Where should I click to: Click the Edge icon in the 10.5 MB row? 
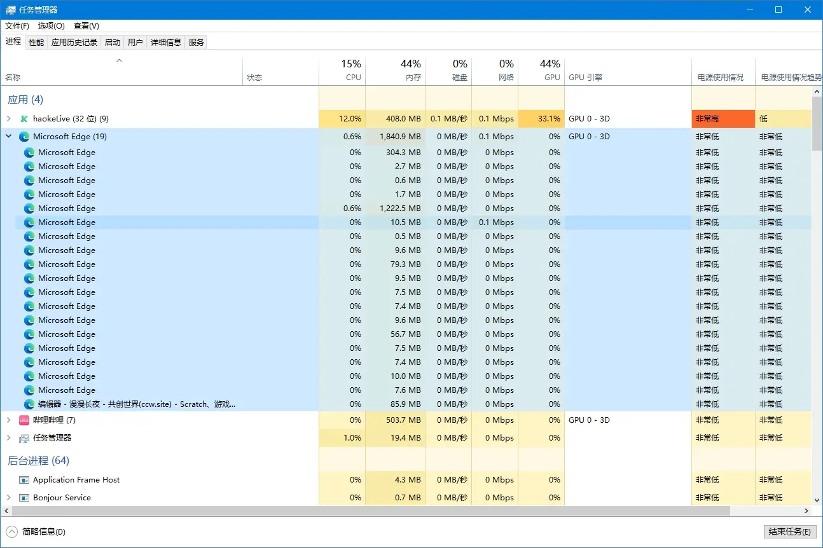point(29,223)
